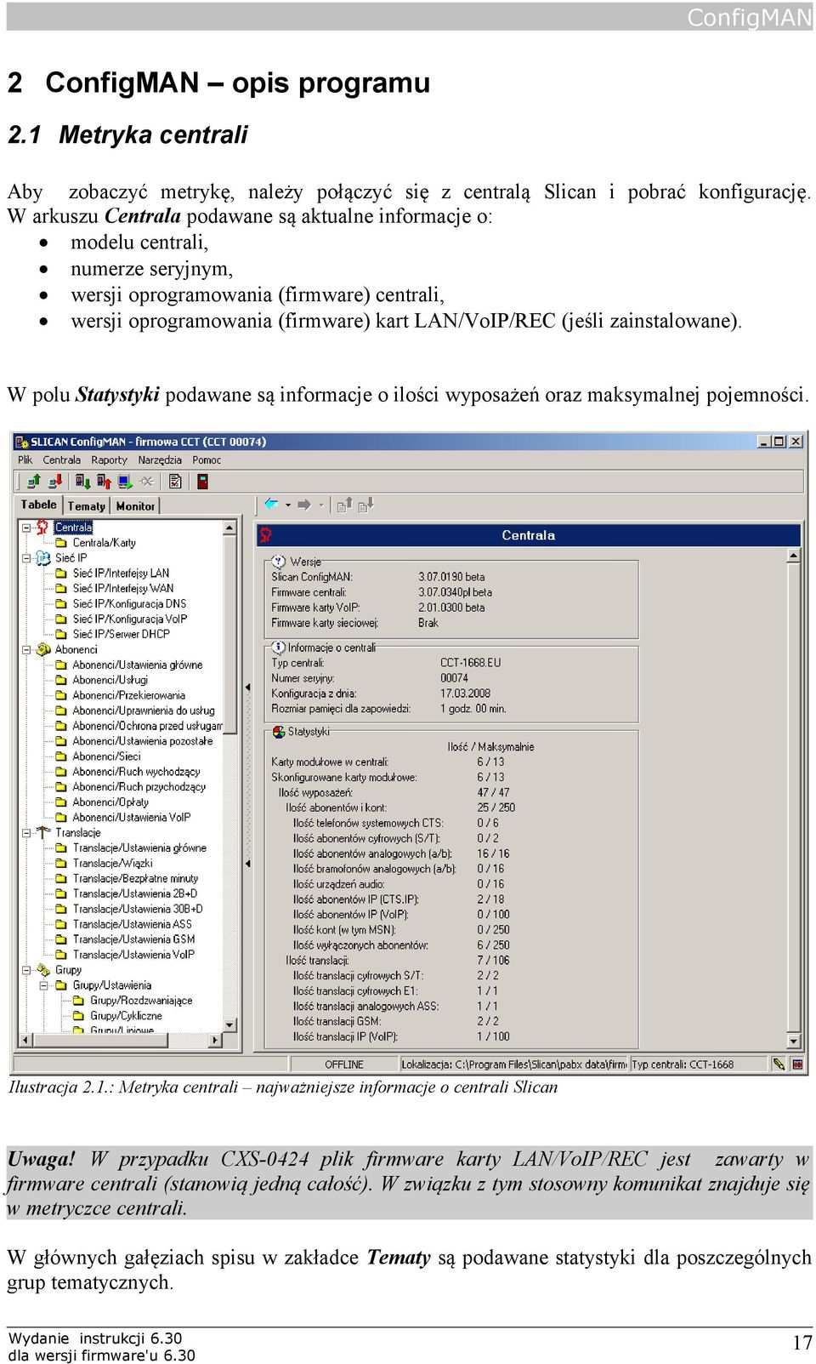Click scroll-up arrow of Centrala panel scrollbar
The height and width of the screenshot is (1364, 816).
tap(794, 556)
